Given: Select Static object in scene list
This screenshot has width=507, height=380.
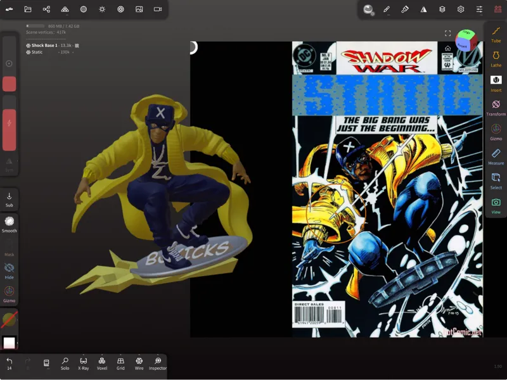Looking at the screenshot, I should point(37,52).
